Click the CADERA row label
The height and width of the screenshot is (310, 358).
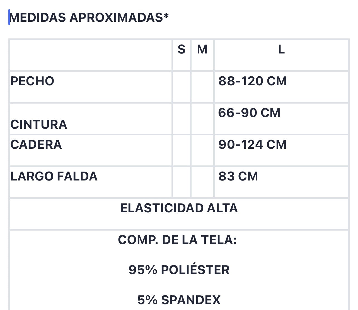pyautogui.click(x=36, y=145)
